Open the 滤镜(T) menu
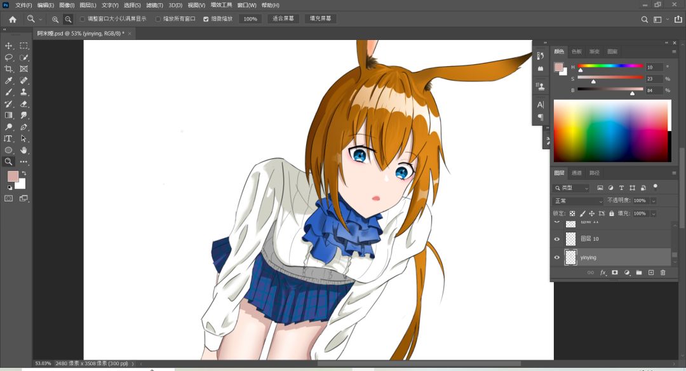Viewport: 686px width, 371px height. click(x=154, y=5)
